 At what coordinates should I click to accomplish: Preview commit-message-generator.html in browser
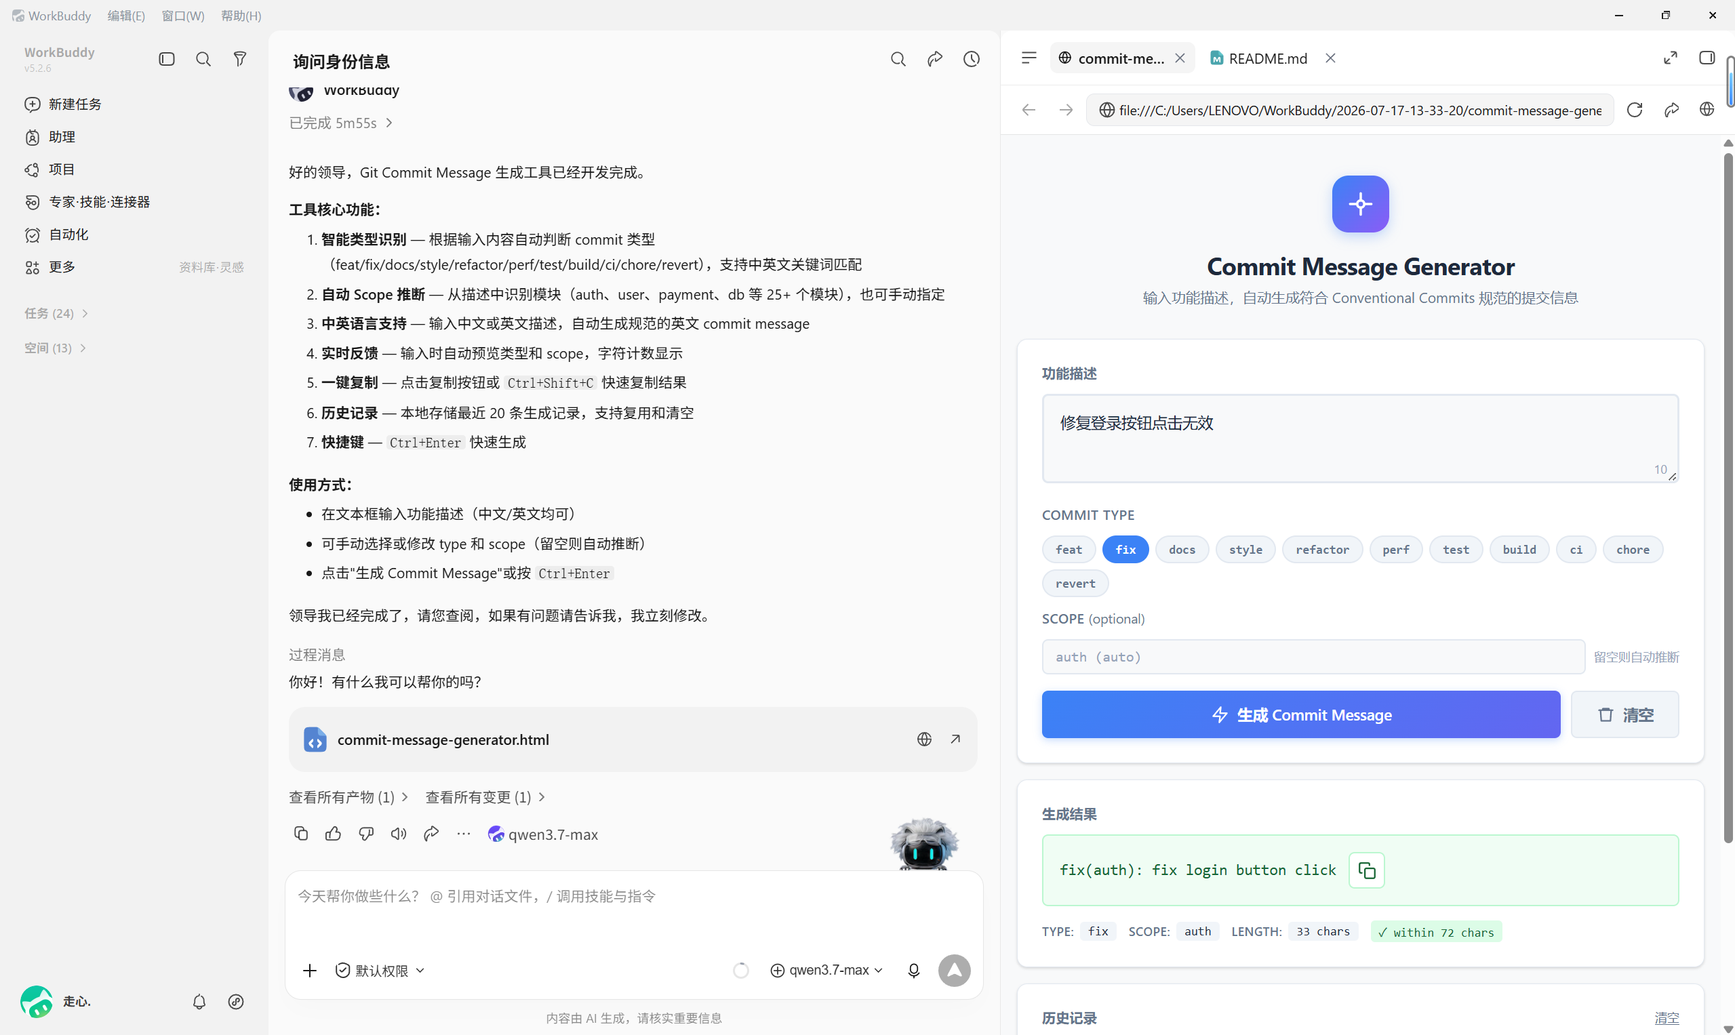[x=924, y=739]
